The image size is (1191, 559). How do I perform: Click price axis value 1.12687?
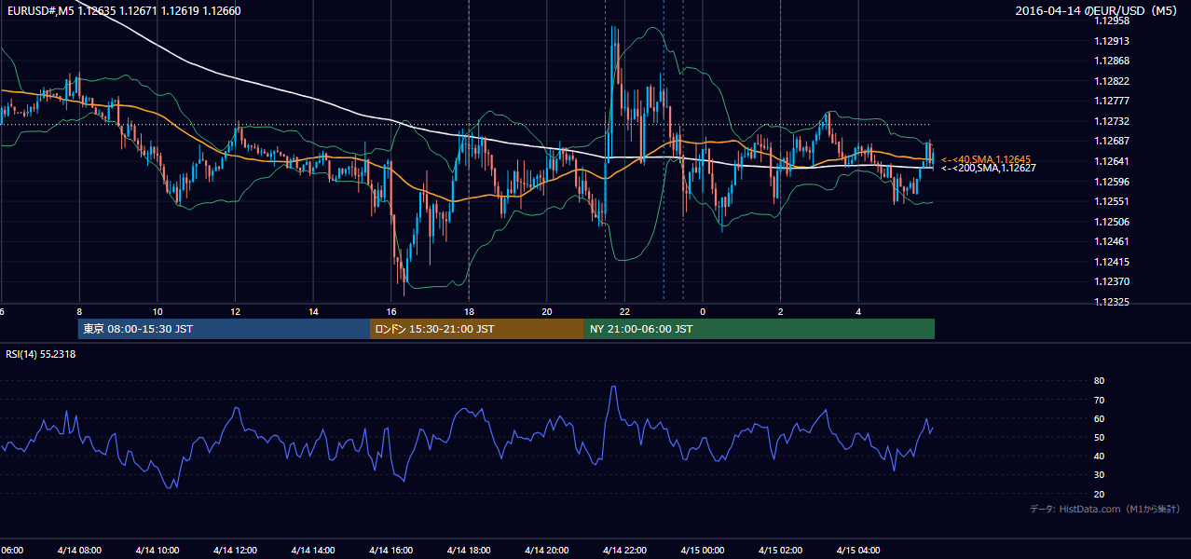click(1112, 142)
